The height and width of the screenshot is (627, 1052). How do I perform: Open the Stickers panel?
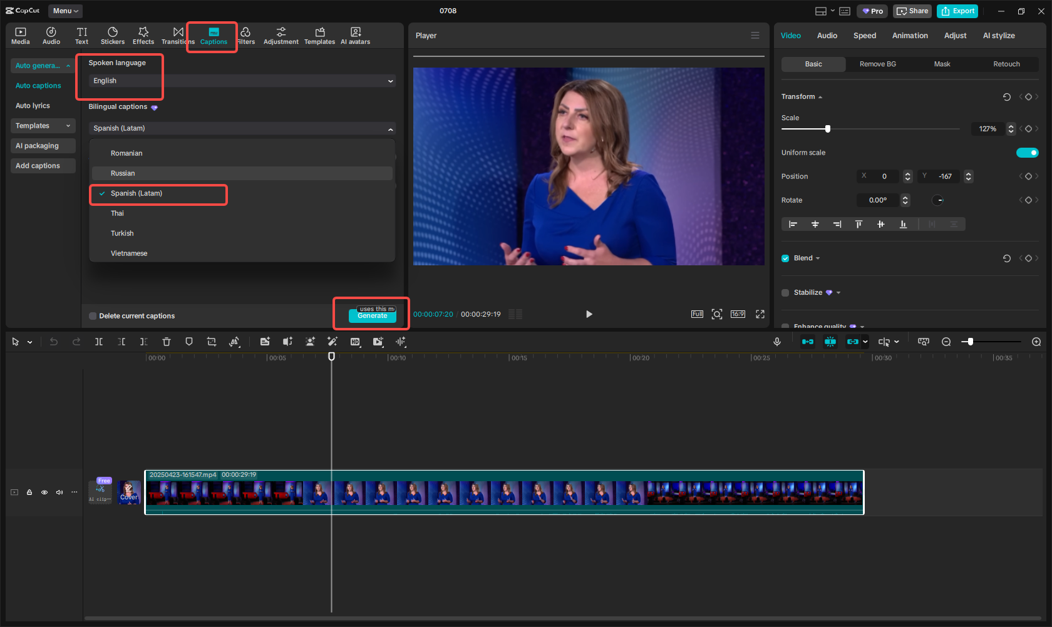point(113,36)
